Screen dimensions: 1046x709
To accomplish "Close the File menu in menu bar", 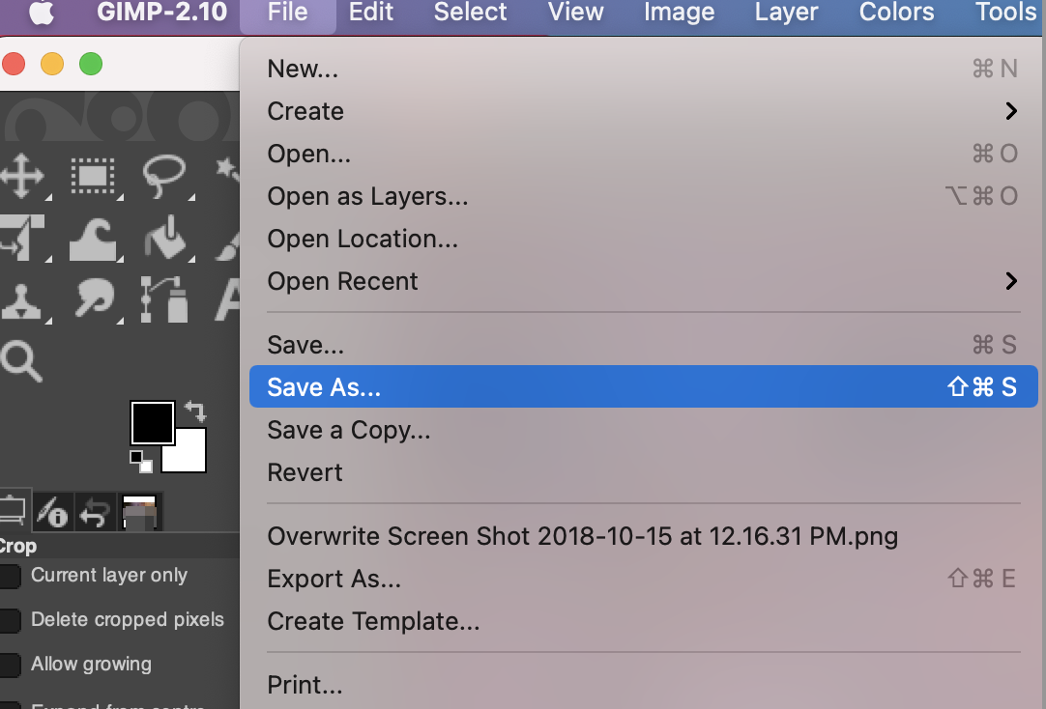I will [x=287, y=12].
